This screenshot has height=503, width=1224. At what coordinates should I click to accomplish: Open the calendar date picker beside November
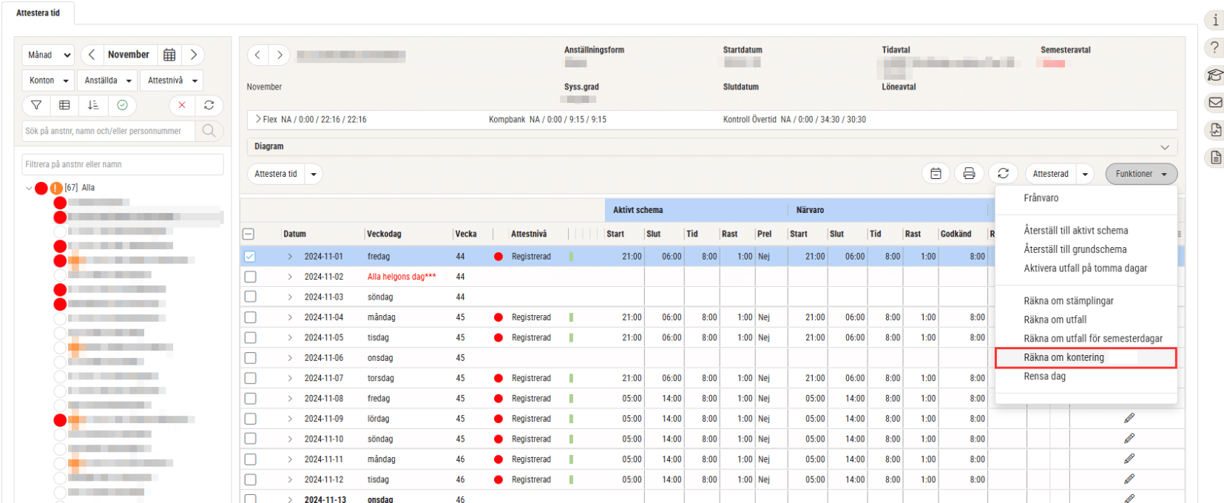169,55
